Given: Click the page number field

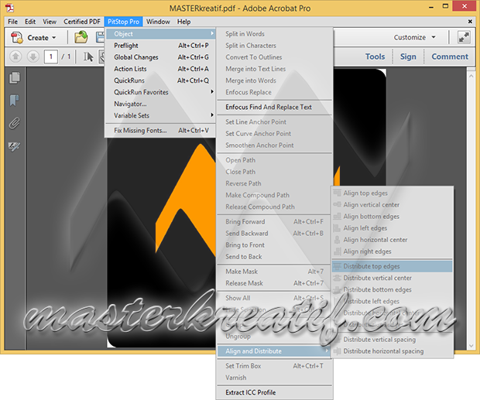Looking at the screenshot, I should [51, 56].
